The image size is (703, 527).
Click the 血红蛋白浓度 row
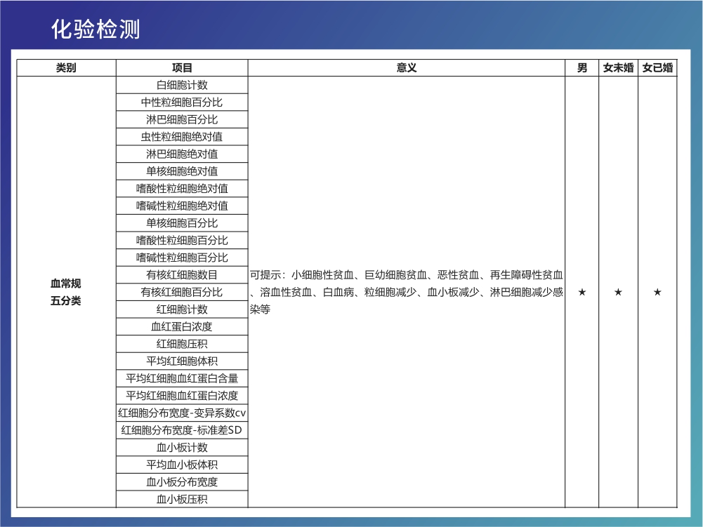coord(182,327)
